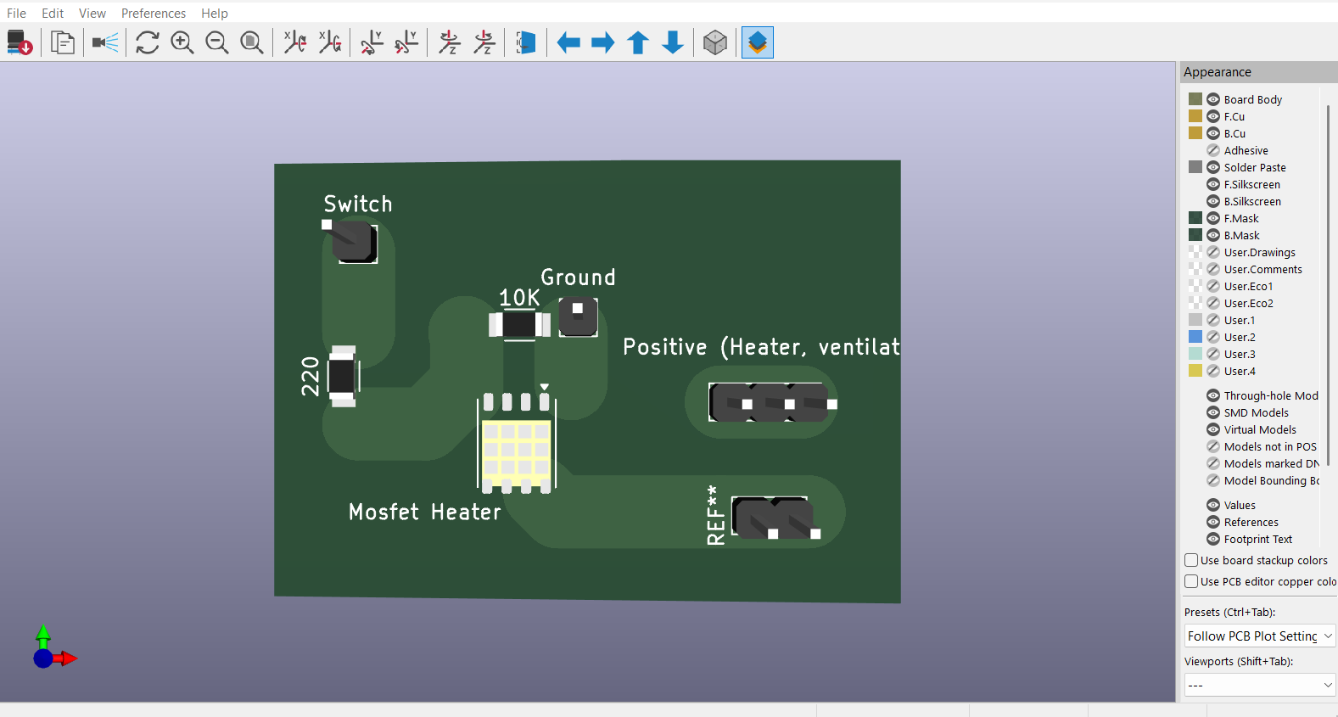The image size is (1338, 717).
Task: Open the File menu
Action: click(16, 13)
